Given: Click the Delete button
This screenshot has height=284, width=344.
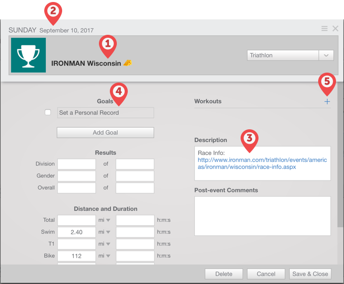Looking at the screenshot, I should pyautogui.click(x=224, y=274).
